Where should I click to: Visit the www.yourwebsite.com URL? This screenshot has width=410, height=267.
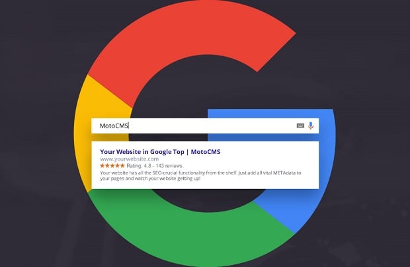tap(129, 159)
